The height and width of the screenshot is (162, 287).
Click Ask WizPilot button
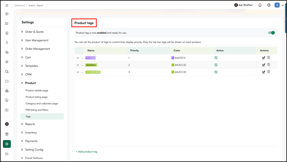click(x=243, y=5)
